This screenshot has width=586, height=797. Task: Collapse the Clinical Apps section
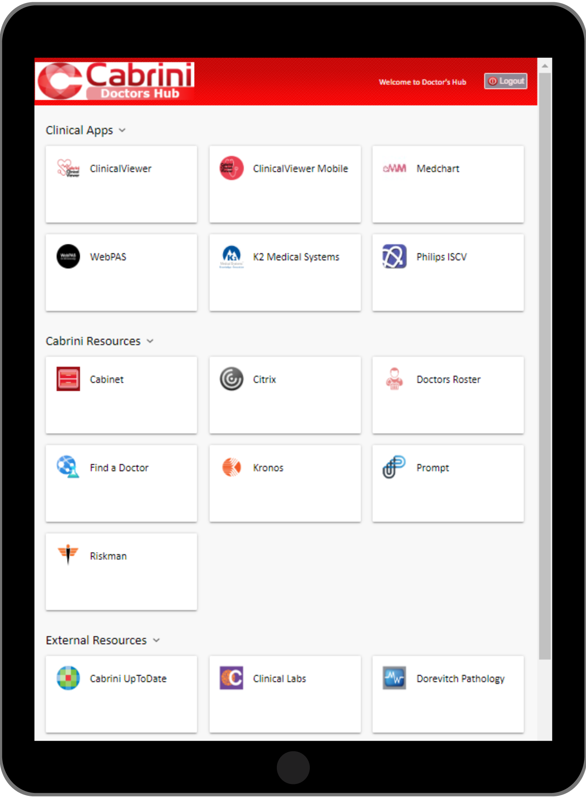coord(122,130)
